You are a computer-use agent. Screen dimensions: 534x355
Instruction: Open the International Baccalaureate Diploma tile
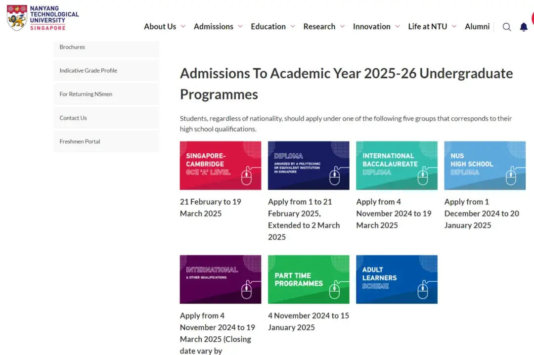pyautogui.click(x=397, y=166)
